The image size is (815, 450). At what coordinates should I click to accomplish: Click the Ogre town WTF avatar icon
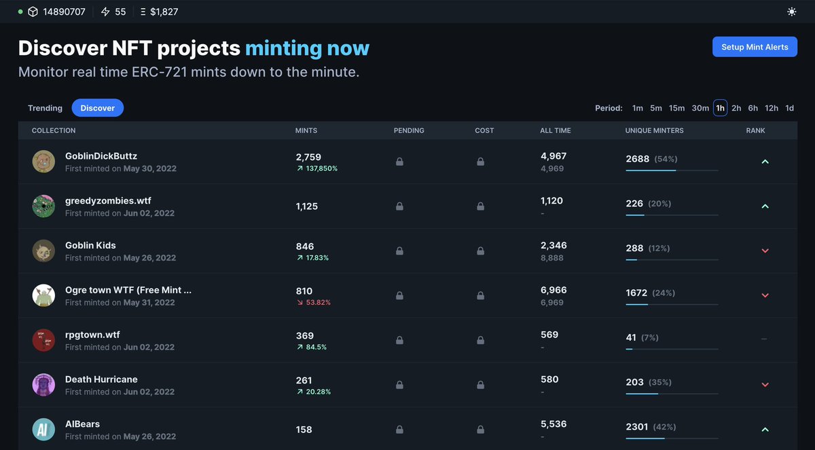pos(43,295)
